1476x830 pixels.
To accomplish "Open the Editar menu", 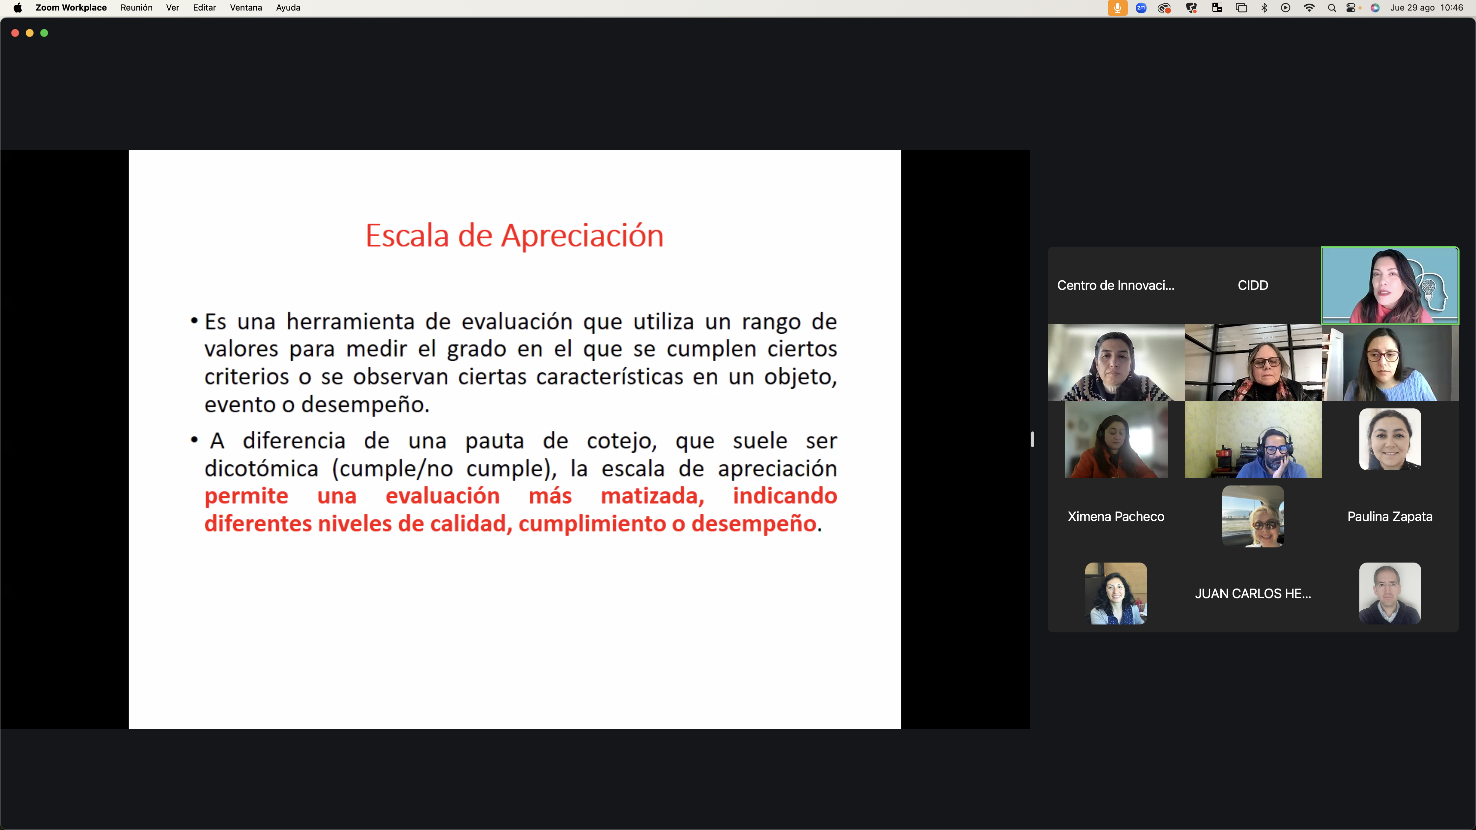I will pyautogui.click(x=204, y=8).
